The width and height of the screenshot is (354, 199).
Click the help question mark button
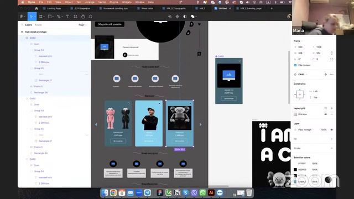pos(328,180)
